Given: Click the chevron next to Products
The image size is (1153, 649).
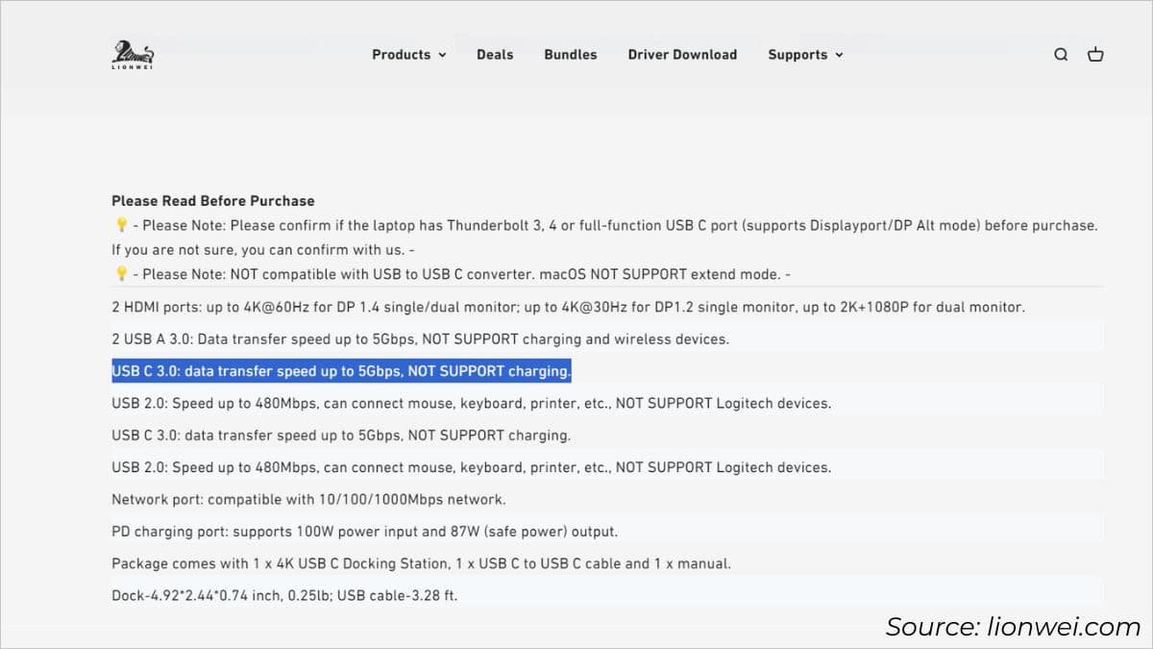Looking at the screenshot, I should 442,55.
